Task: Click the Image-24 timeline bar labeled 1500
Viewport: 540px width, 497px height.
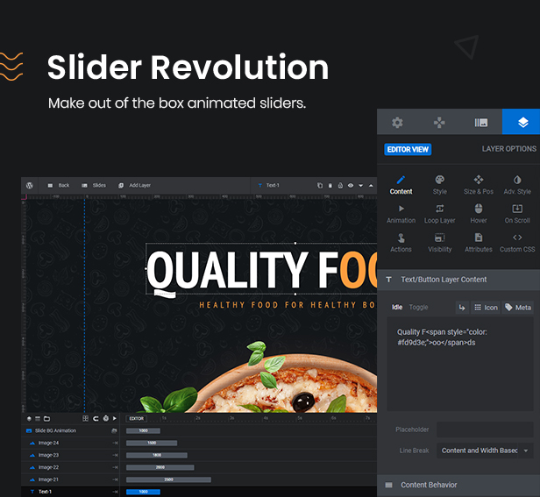Action: pyautogui.click(x=152, y=443)
